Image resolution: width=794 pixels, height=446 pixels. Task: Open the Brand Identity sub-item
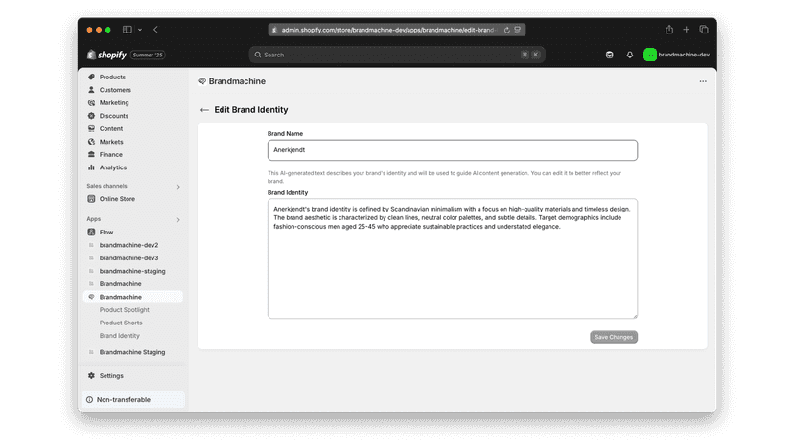[120, 335]
